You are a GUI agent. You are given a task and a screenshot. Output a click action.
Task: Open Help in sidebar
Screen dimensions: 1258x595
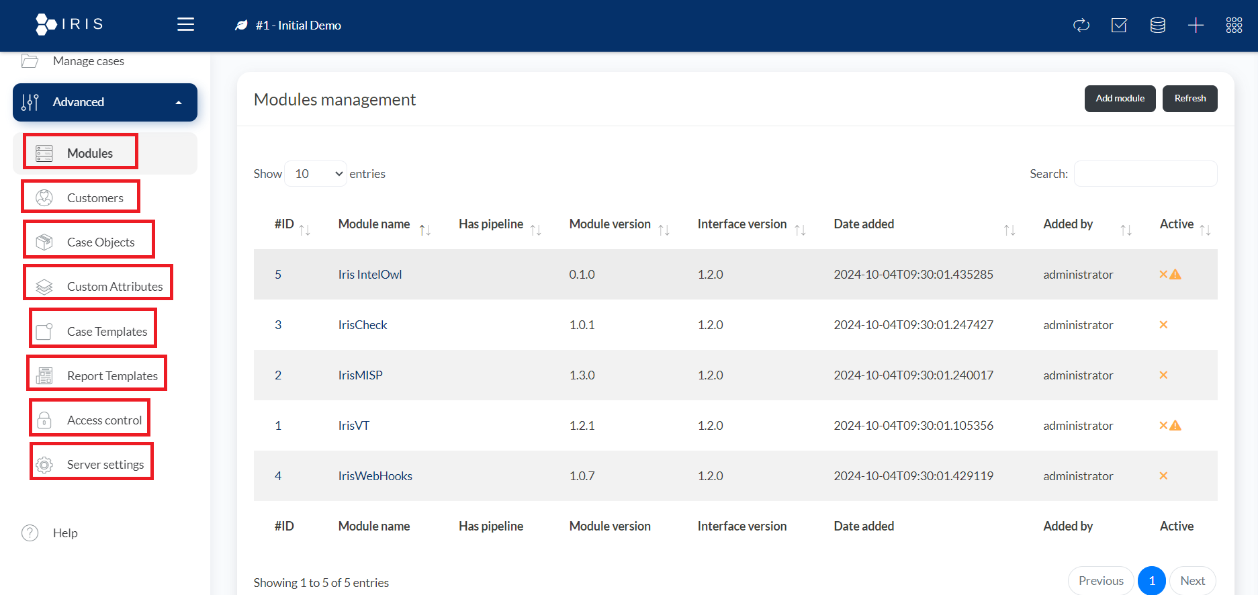pyautogui.click(x=65, y=533)
